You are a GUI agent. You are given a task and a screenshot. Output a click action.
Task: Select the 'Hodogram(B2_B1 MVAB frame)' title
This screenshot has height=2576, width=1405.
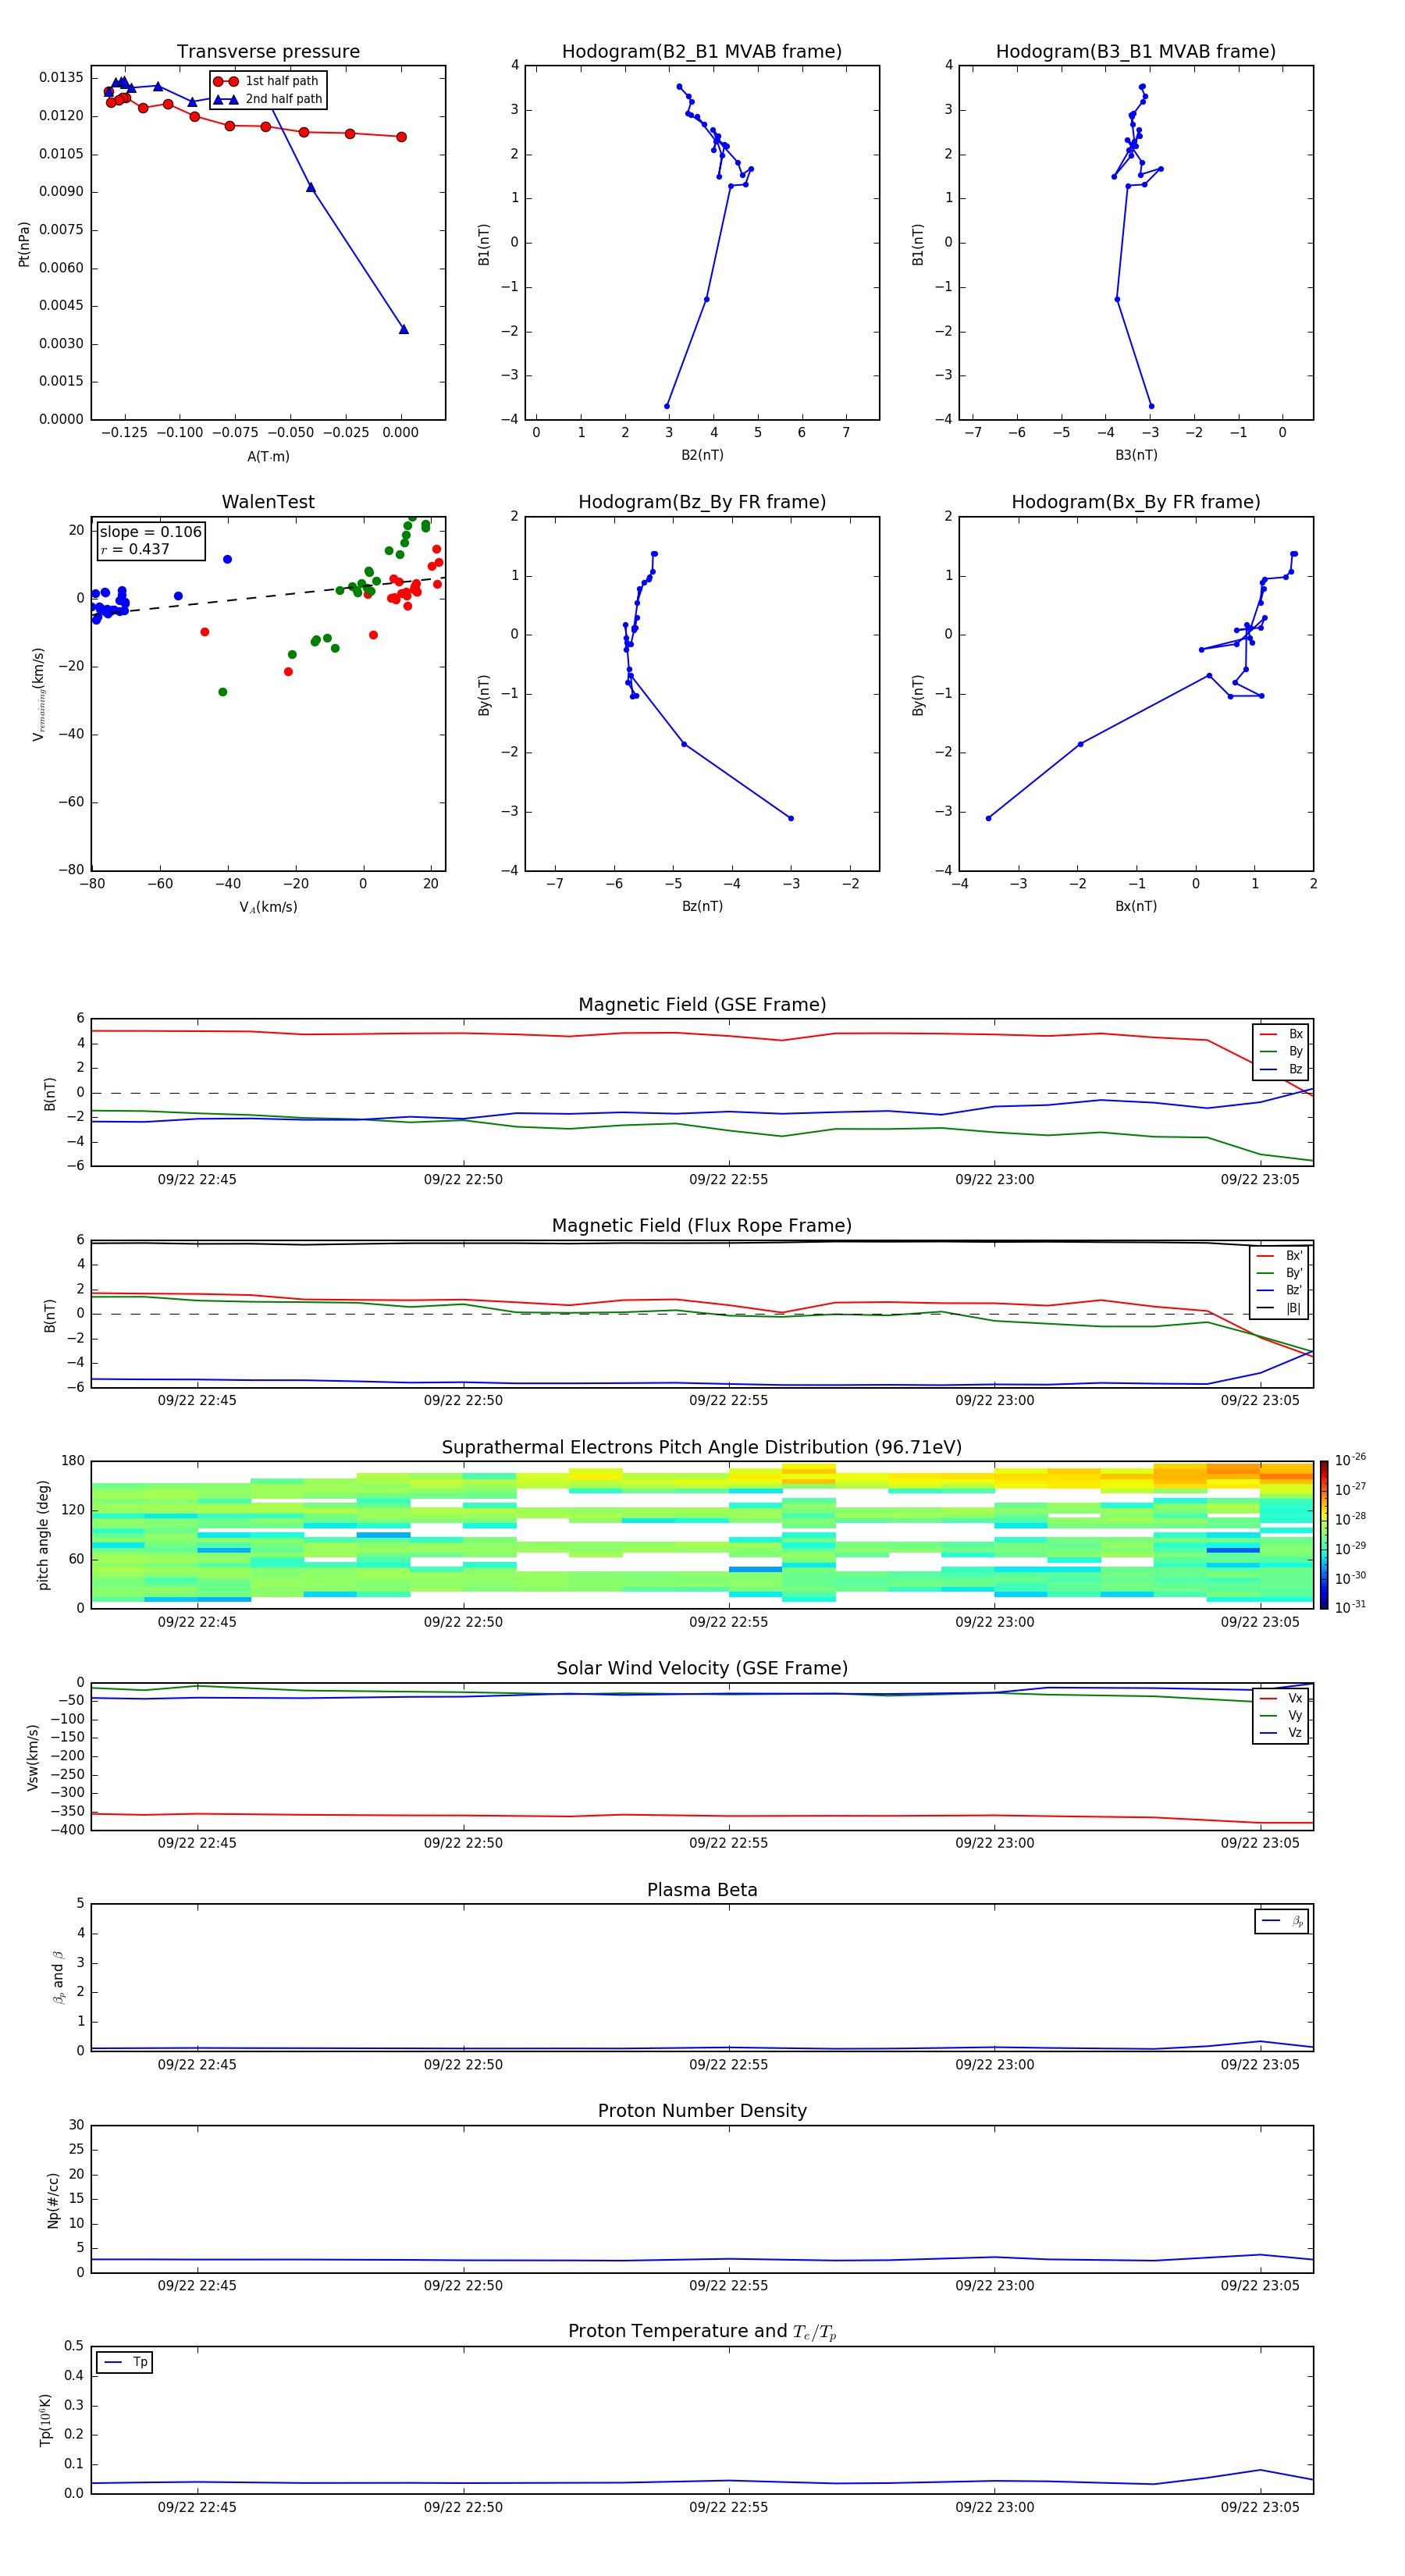[702, 52]
